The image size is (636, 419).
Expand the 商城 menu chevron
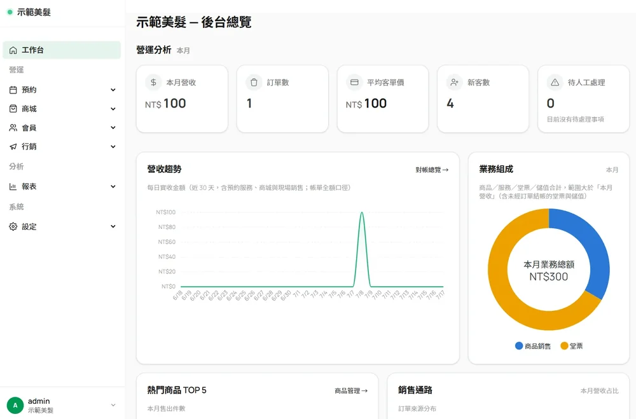pos(113,109)
